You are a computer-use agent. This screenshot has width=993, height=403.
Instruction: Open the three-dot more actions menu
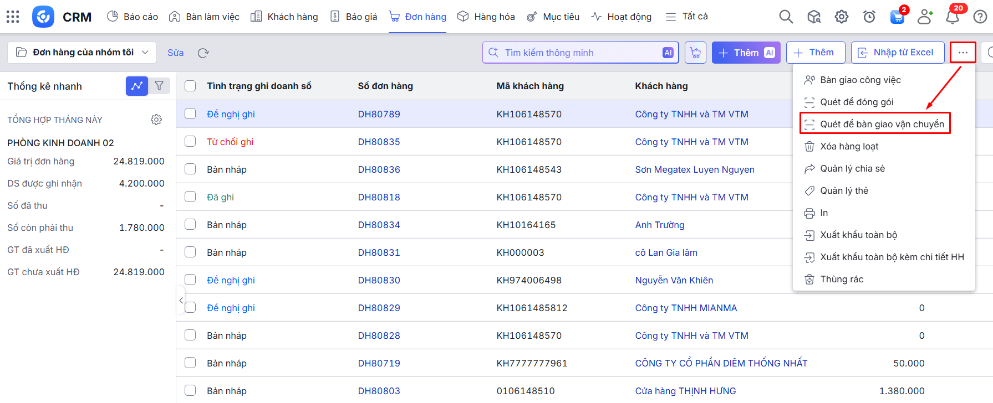(963, 53)
